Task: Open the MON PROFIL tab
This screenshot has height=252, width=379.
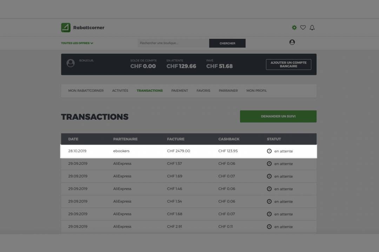Action: (256, 90)
